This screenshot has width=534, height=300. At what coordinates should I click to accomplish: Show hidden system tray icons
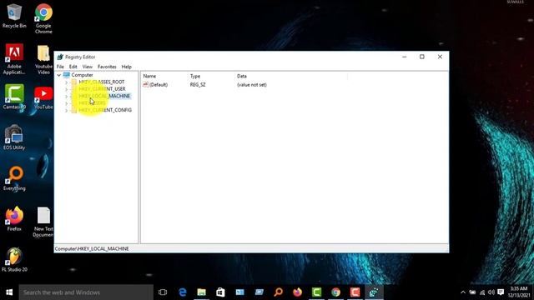tap(463, 292)
